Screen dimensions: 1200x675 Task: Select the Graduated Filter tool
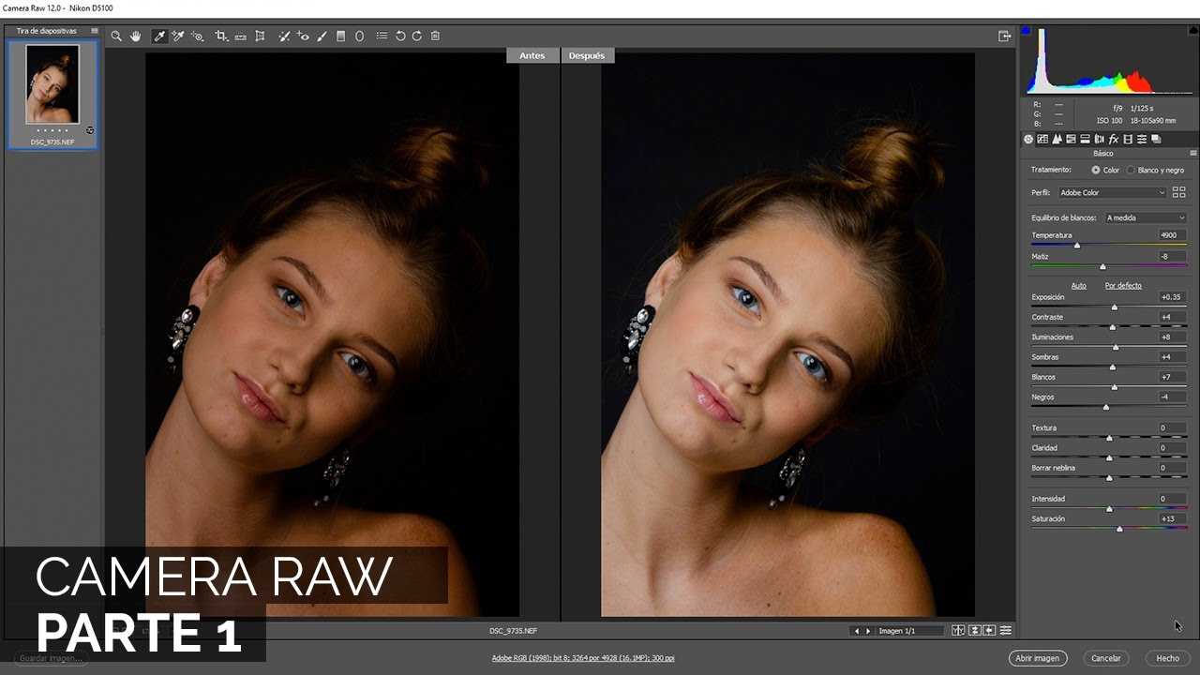[340, 36]
